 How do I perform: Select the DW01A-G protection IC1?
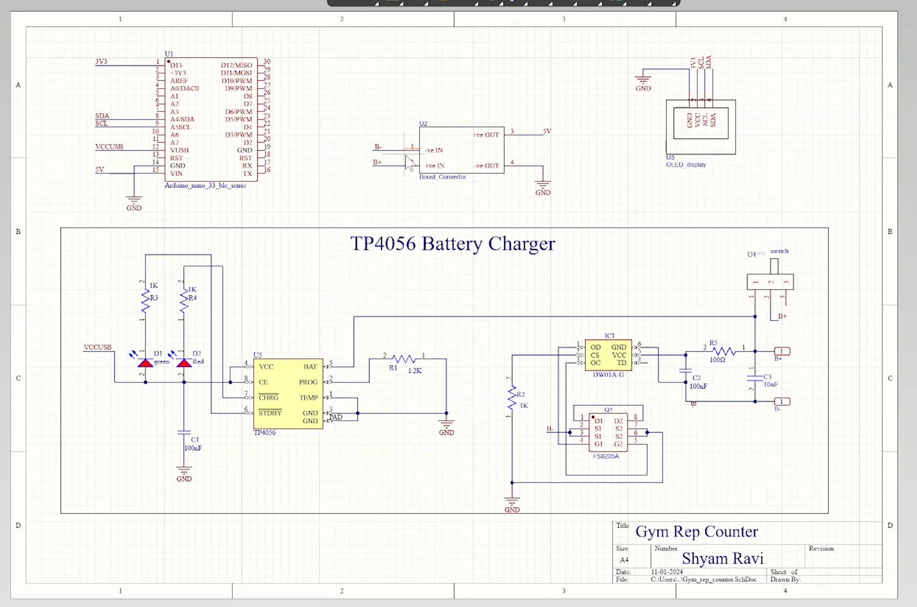[608, 355]
